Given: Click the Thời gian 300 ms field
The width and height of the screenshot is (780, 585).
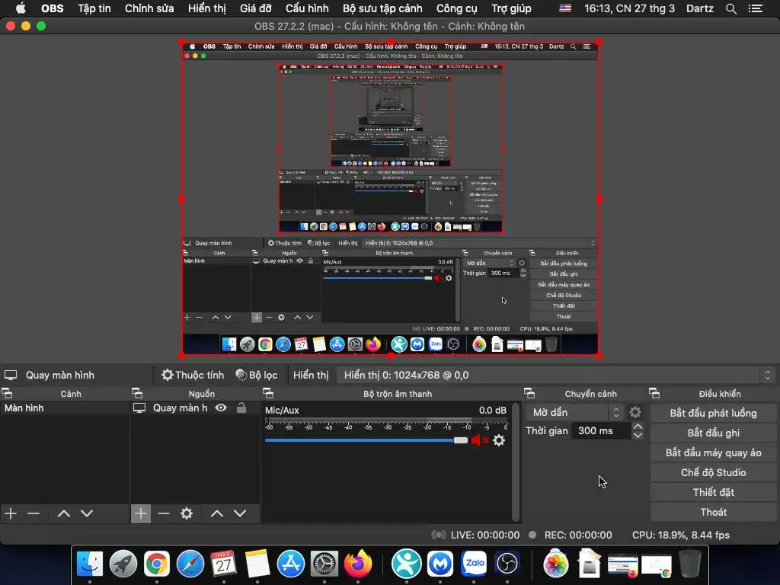Looking at the screenshot, I should point(601,431).
